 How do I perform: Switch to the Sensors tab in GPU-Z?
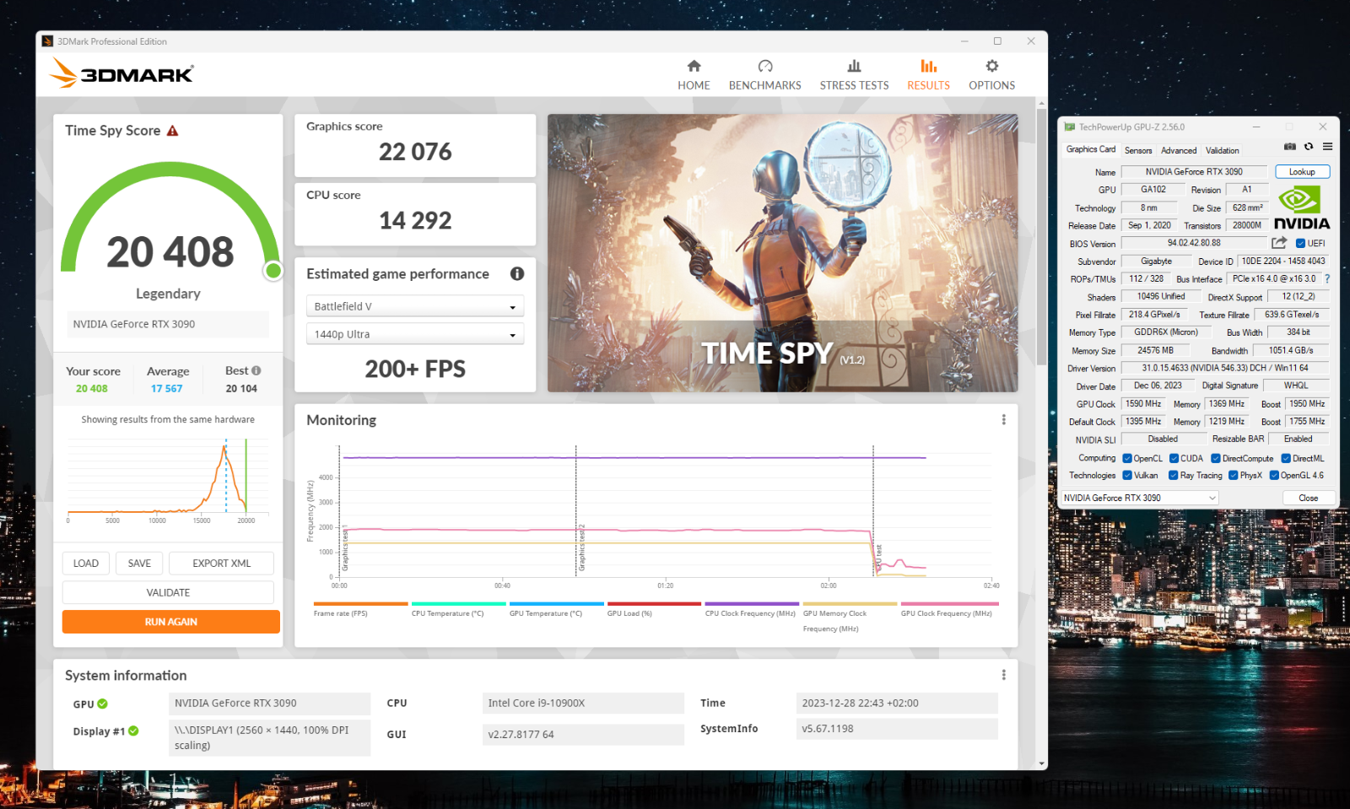[x=1137, y=150]
